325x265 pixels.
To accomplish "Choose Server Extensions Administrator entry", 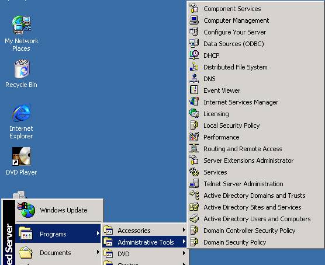I will [x=255, y=161].
